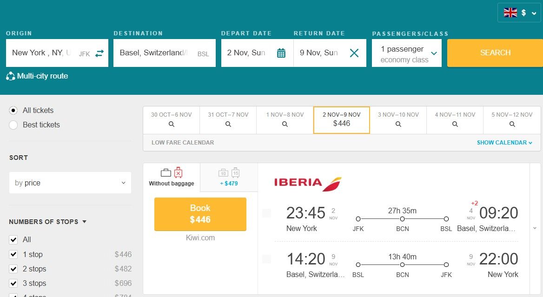Uncheck the 1 stop filter
Image resolution: width=543 pixels, height=297 pixels.
(13, 254)
